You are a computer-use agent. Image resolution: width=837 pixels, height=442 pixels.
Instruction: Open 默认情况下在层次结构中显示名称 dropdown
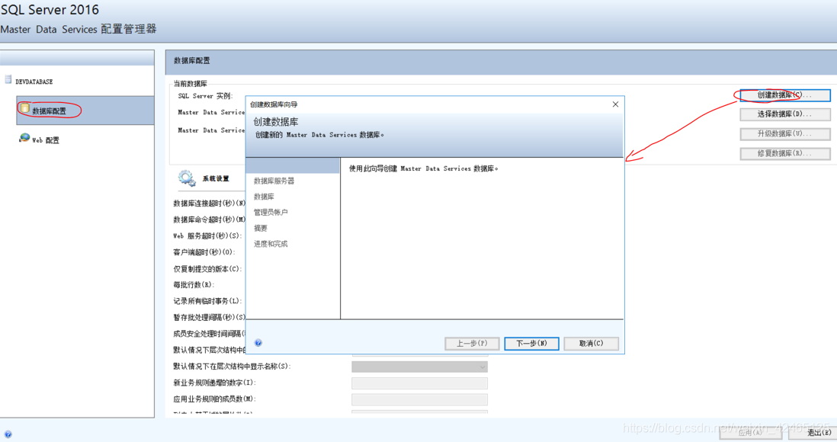coord(419,367)
